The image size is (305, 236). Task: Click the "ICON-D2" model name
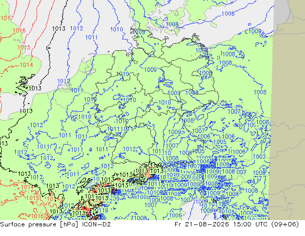pyautogui.click(x=97, y=224)
